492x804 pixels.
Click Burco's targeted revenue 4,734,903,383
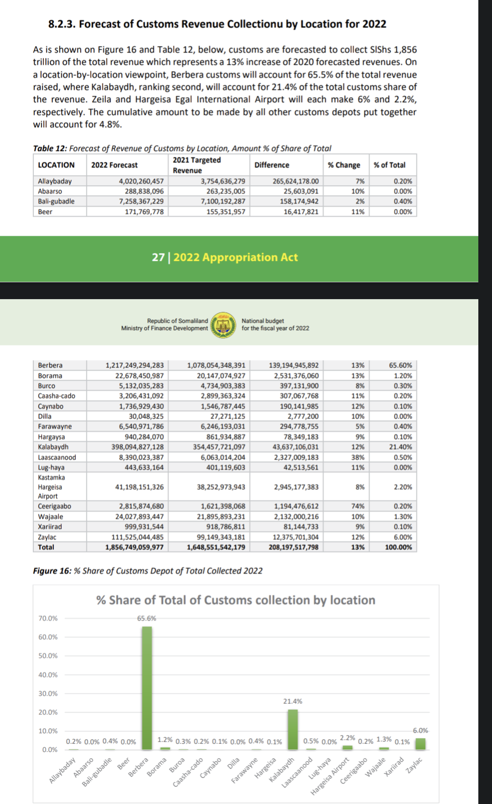coord(223,386)
